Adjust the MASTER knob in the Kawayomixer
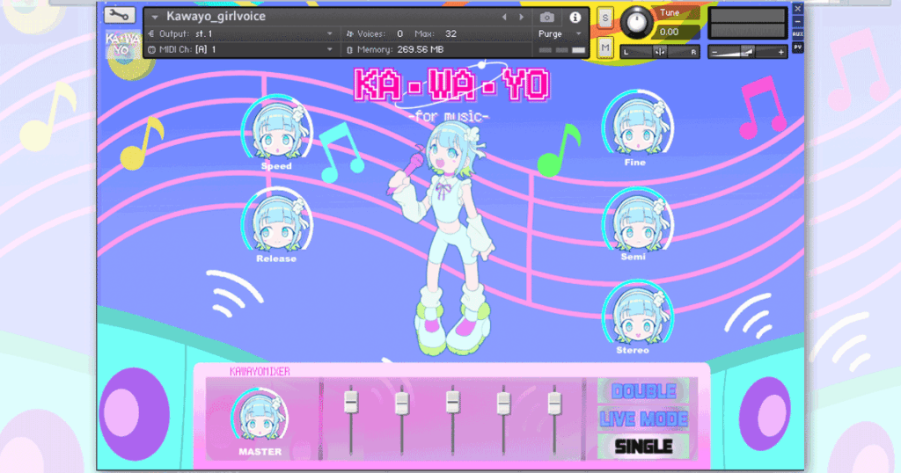Screen dimensions: 901x473 (x=260, y=416)
